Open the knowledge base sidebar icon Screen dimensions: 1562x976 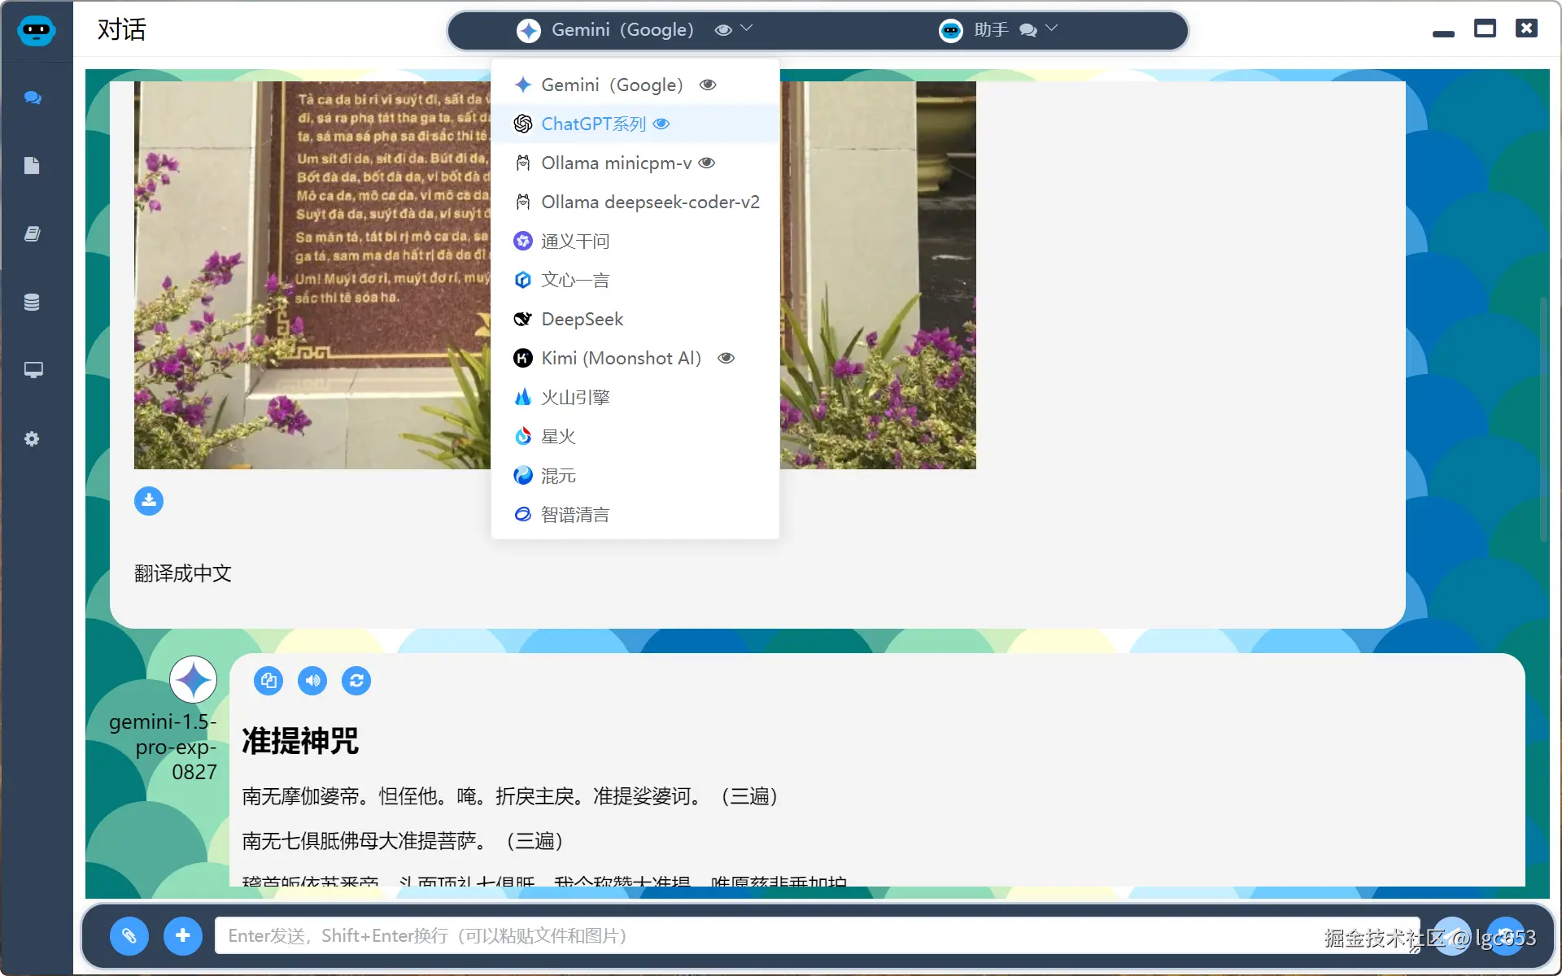[x=33, y=233]
